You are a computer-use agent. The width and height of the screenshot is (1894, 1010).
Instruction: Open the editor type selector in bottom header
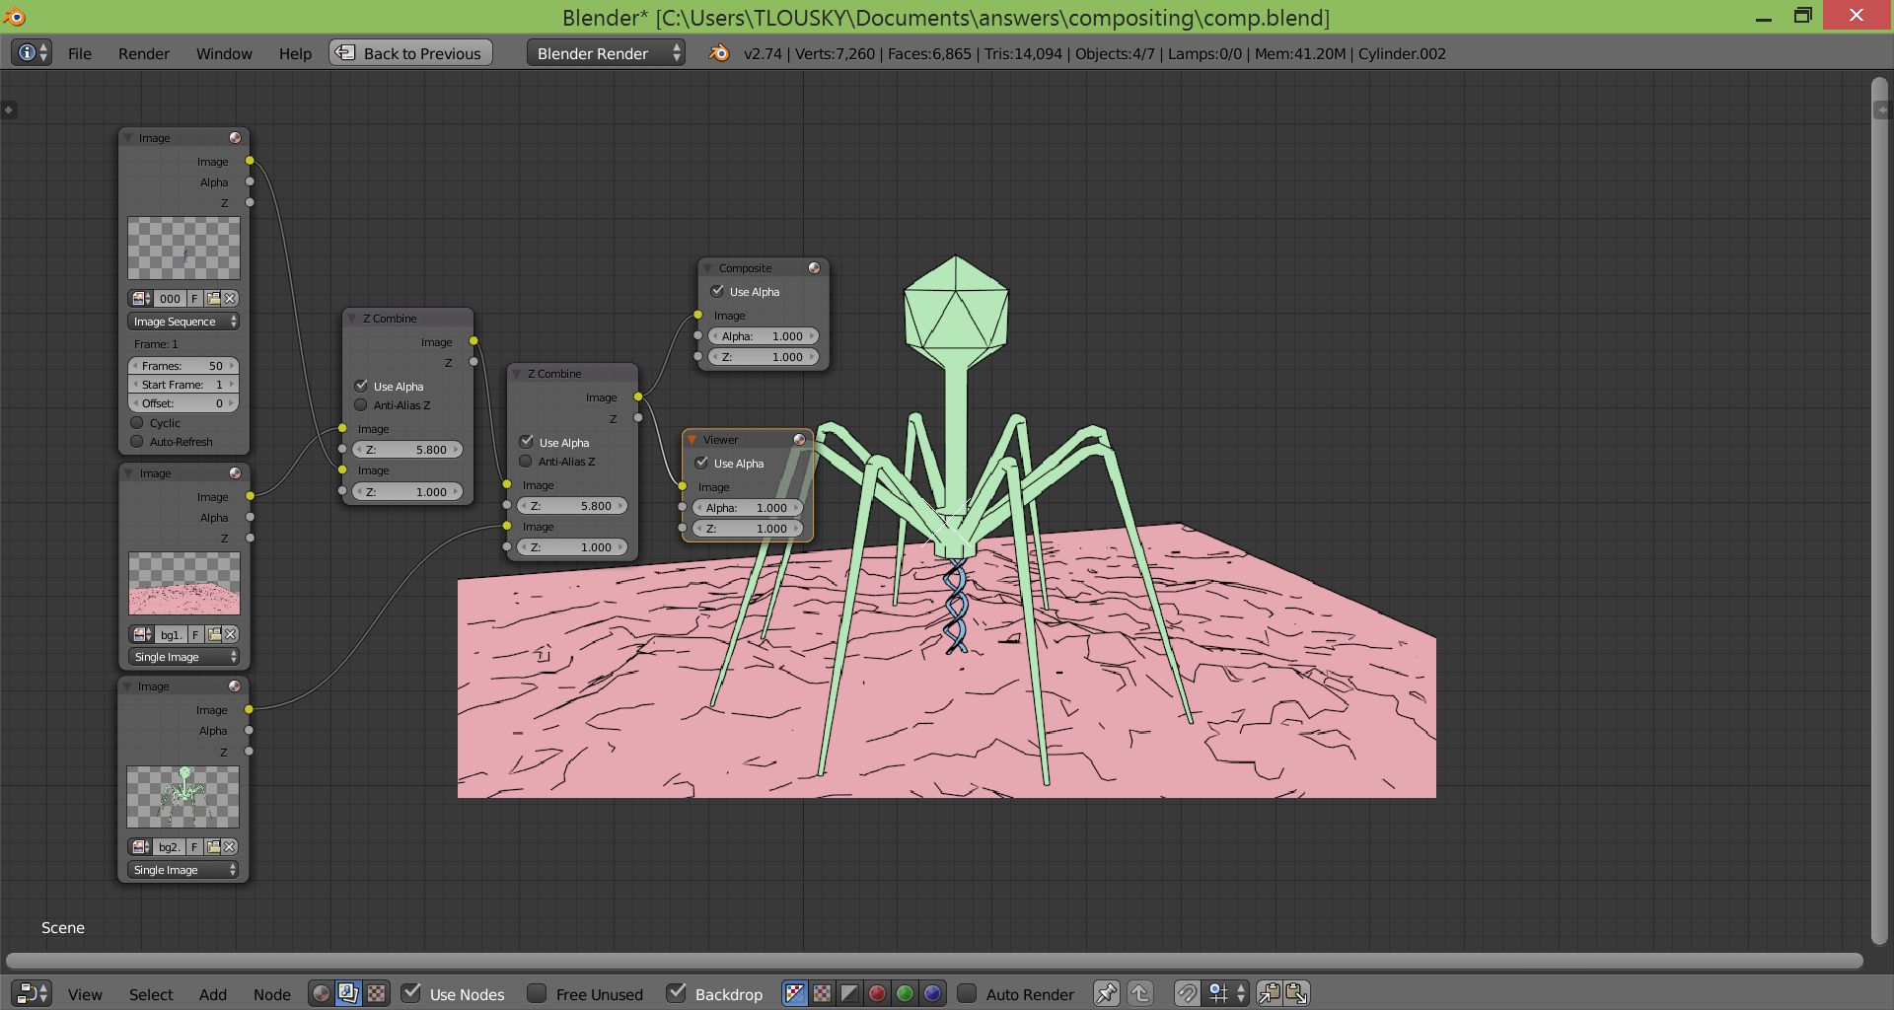click(32, 993)
